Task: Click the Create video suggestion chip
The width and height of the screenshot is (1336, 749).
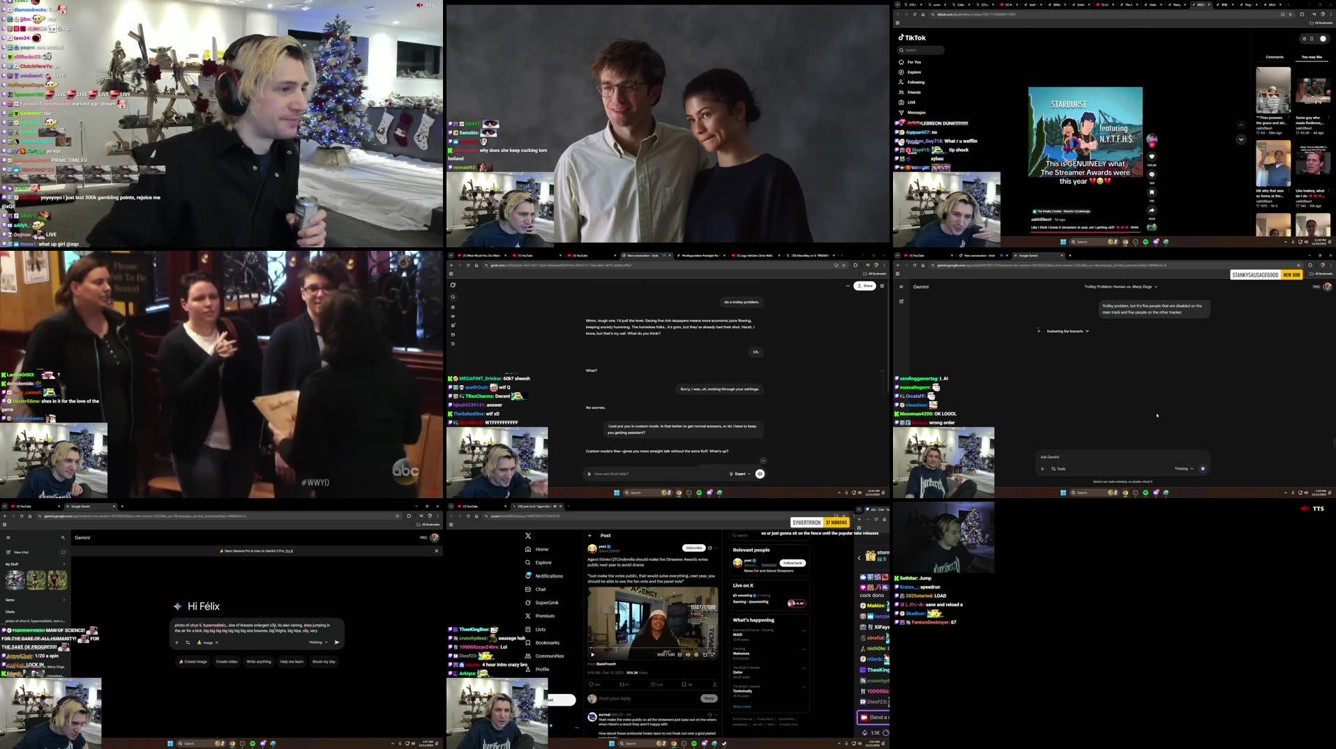Action: 227,662
